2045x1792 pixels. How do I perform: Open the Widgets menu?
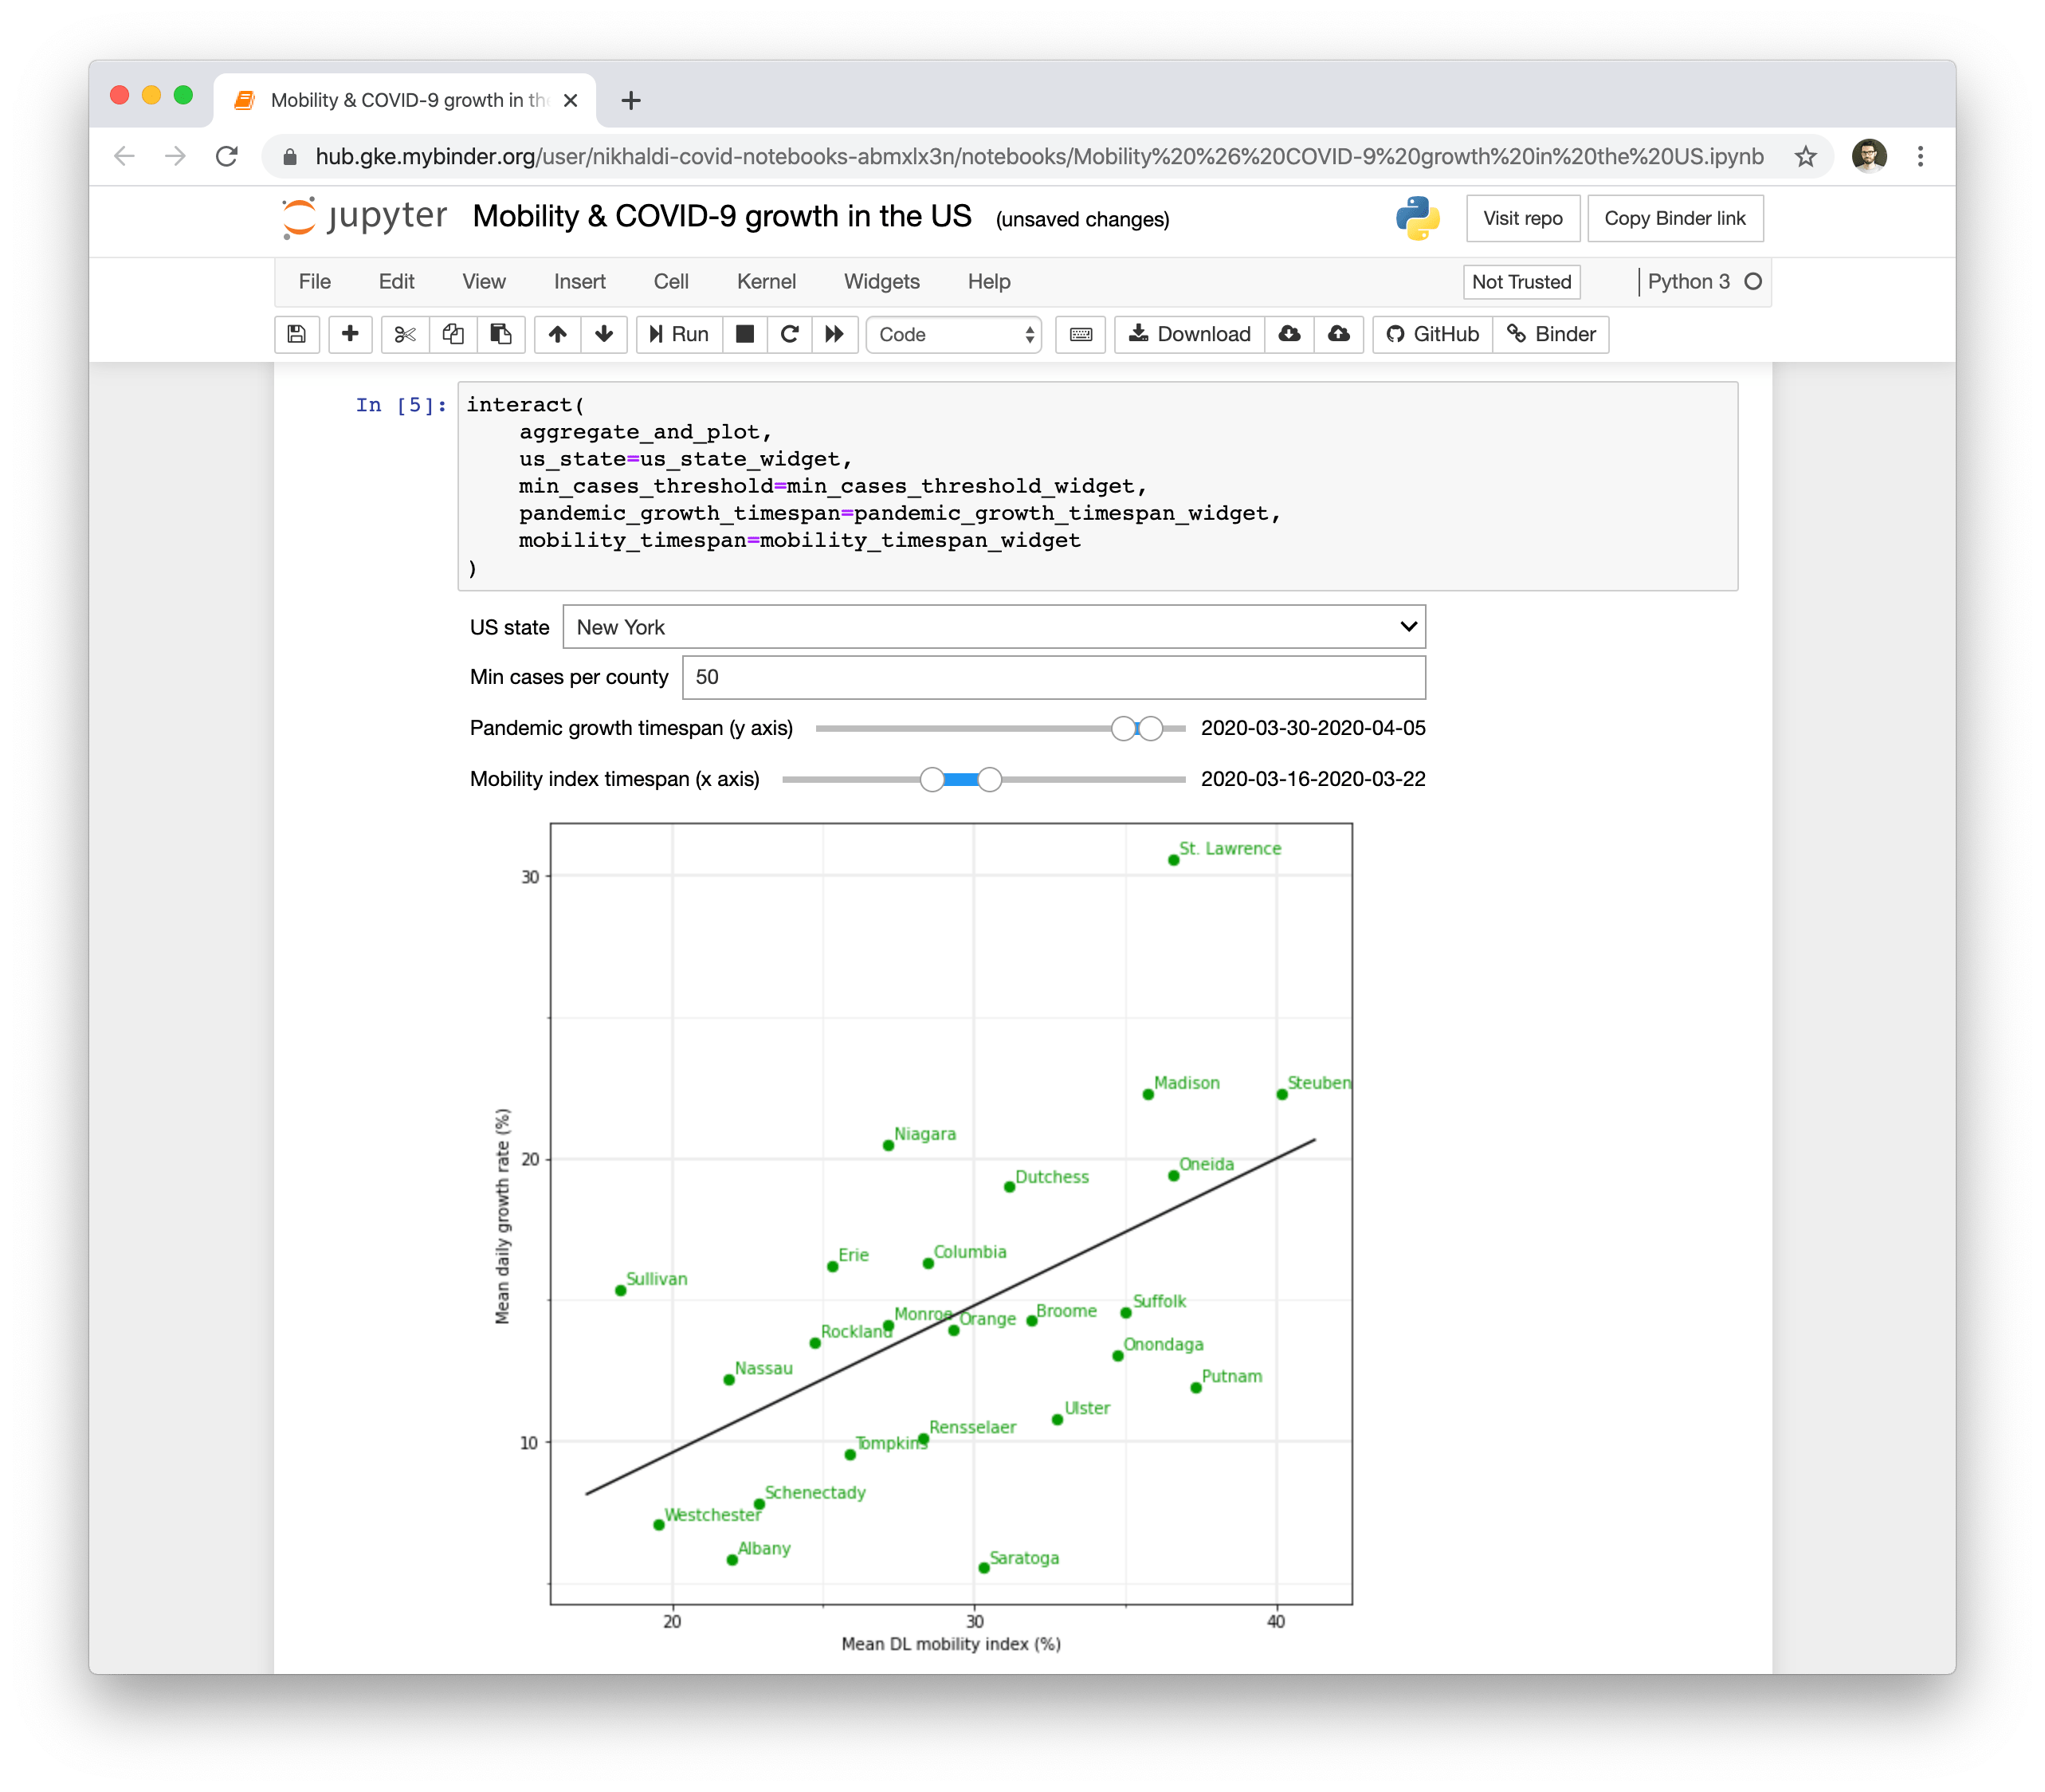pyautogui.click(x=881, y=282)
